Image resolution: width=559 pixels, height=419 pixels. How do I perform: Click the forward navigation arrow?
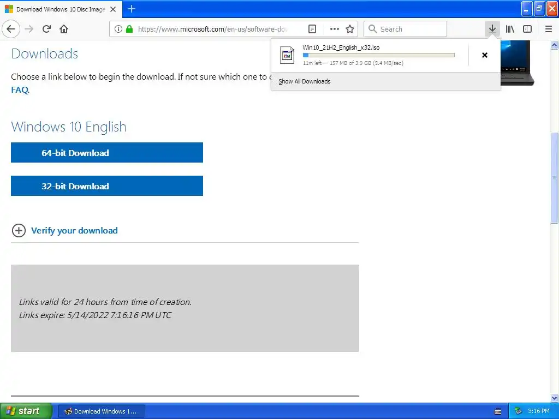pos(29,29)
